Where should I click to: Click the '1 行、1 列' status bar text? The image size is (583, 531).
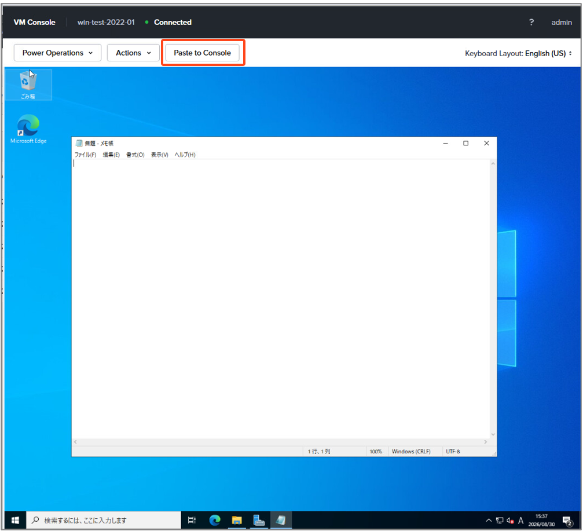(x=318, y=452)
